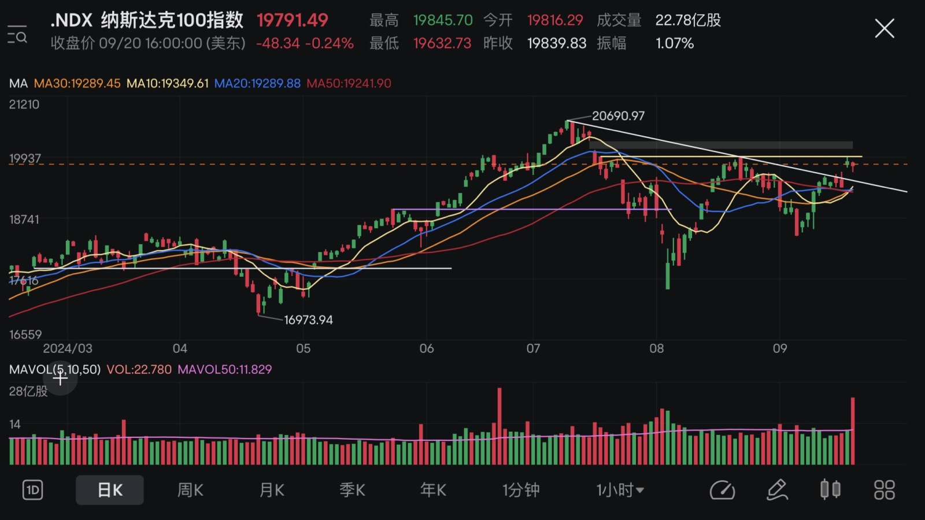The height and width of the screenshot is (520, 925).
Task: Click the current price 19791.49
Action: click(292, 20)
